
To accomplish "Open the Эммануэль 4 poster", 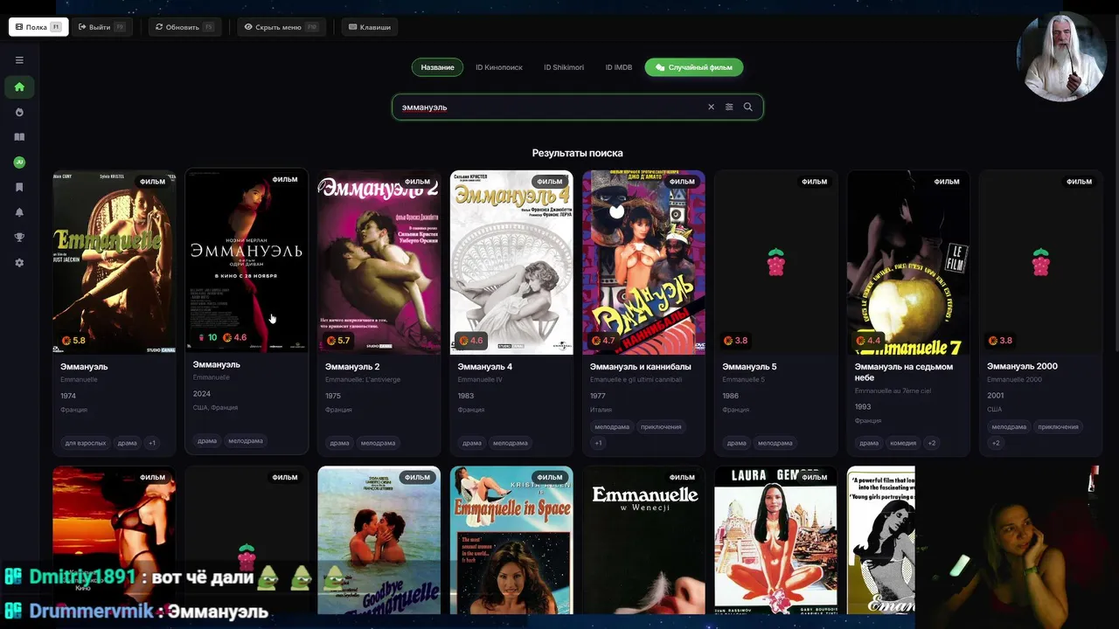I will pyautogui.click(x=511, y=262).
